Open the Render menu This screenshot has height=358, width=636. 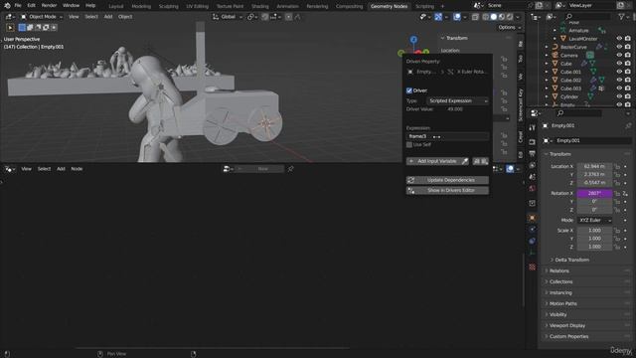click(x=49, y=6)
